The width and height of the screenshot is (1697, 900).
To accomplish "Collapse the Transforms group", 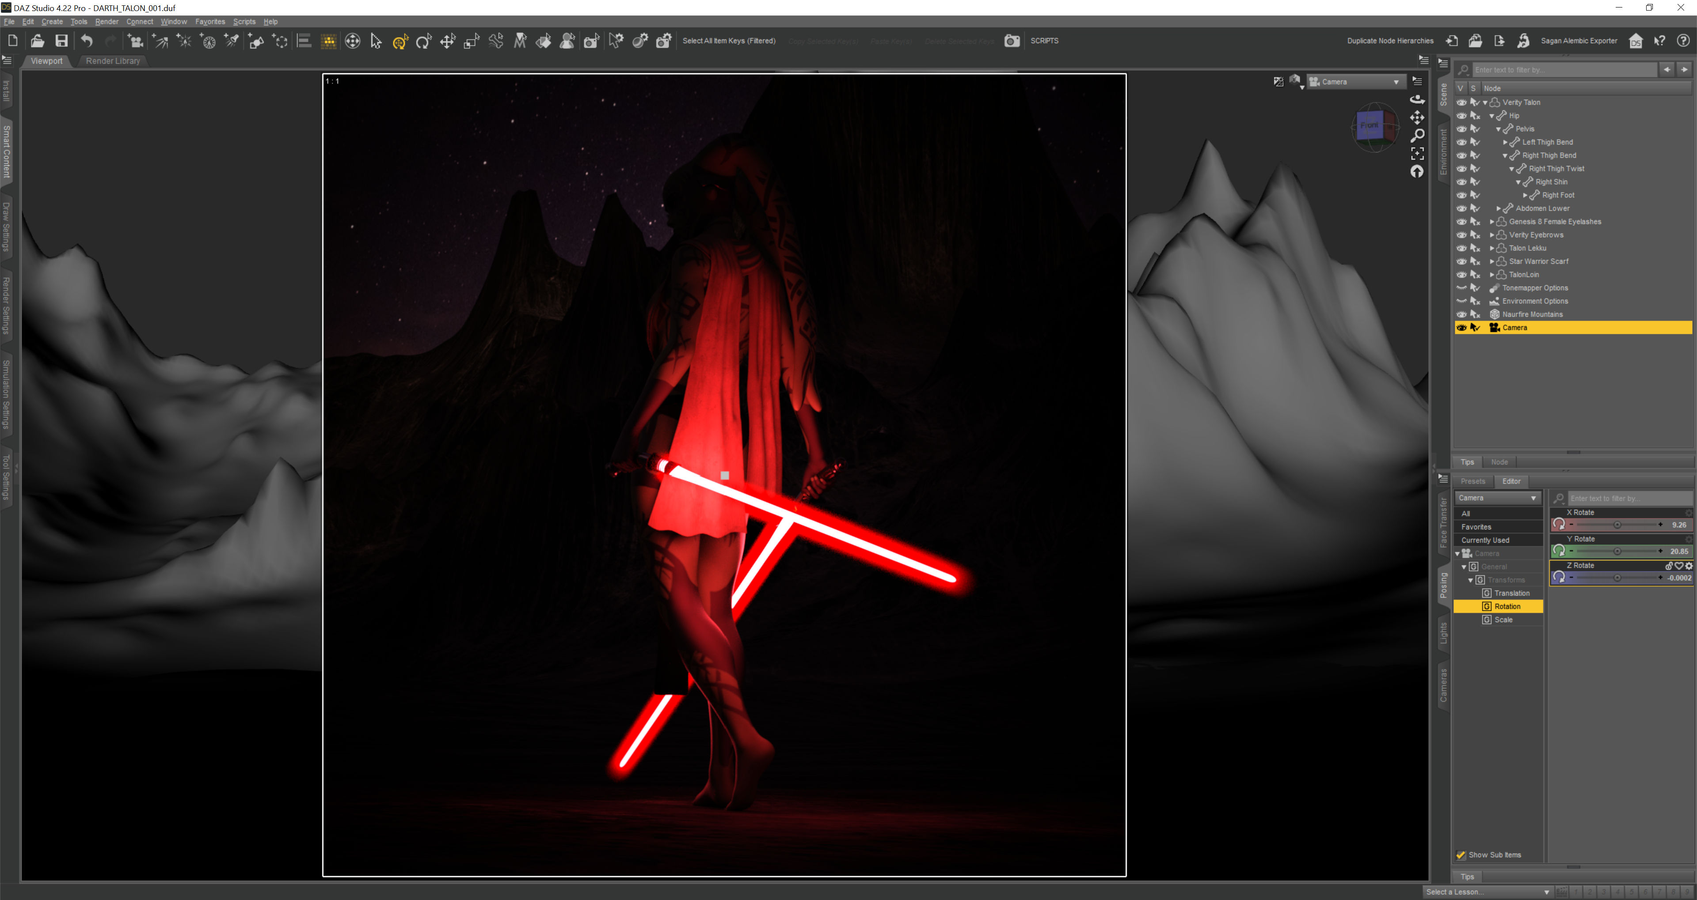I will [x=1470, y=580].
